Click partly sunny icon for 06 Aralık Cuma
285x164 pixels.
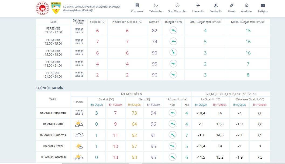[x=79, y=124]
